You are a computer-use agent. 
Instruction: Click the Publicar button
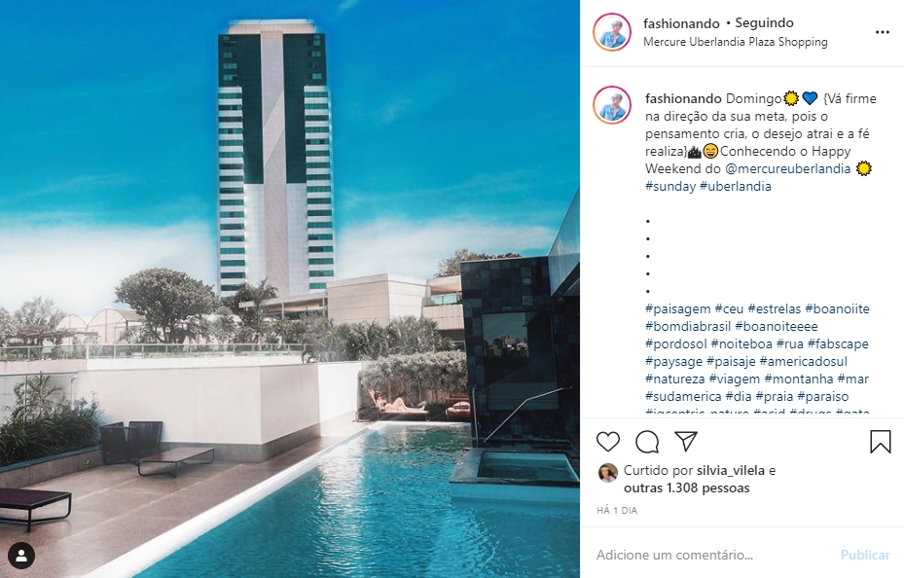tap(865, 555)
